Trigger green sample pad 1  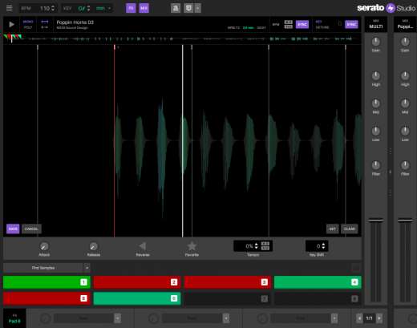pyautogui.click(x=47, y=282)
